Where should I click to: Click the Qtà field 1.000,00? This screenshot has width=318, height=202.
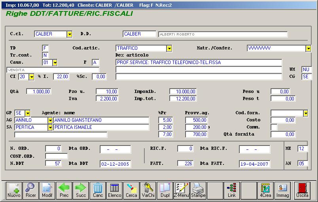coord(39,92)
